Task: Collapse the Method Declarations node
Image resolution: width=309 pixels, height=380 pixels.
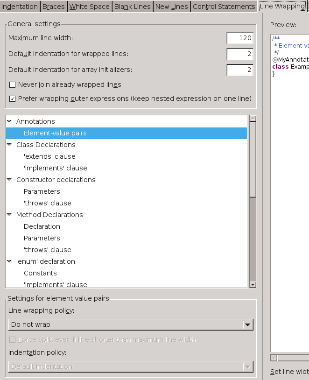Action: [9, 215]
